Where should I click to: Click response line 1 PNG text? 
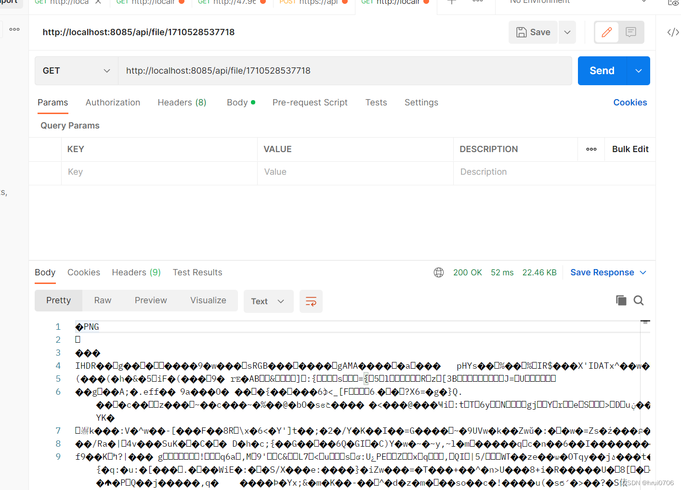tap(87, 327)
